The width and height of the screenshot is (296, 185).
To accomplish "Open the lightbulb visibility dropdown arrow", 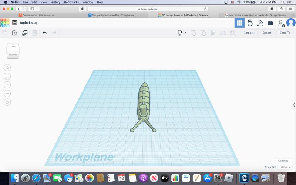I will (185, 33).
